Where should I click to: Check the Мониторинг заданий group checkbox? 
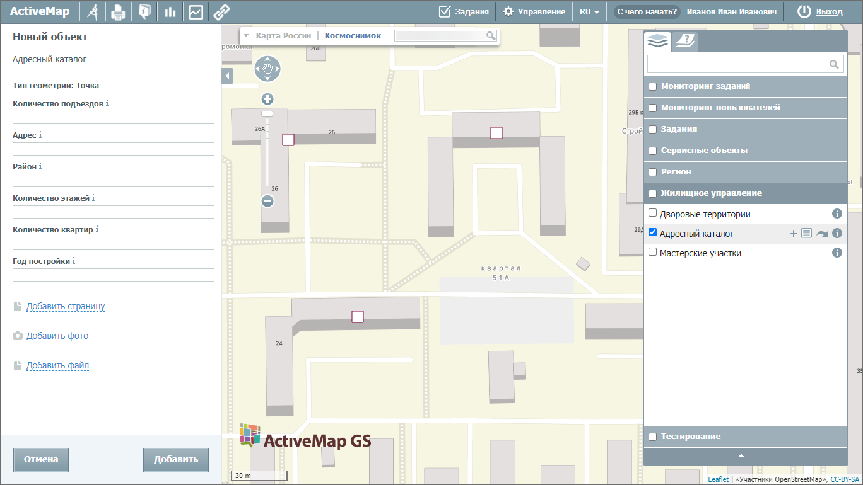(653, 86)
